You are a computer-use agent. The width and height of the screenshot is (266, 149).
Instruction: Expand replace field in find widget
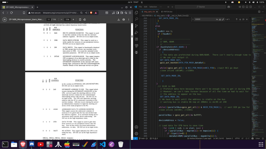(193, 19)
